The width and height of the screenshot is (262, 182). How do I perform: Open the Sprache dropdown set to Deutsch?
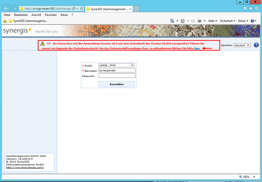[242, 45]
